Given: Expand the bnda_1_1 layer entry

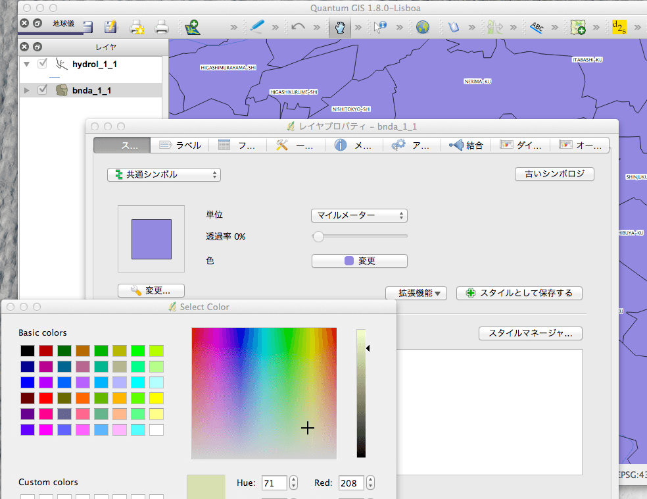Looking at the screenshot, I should tap(26, 90).
